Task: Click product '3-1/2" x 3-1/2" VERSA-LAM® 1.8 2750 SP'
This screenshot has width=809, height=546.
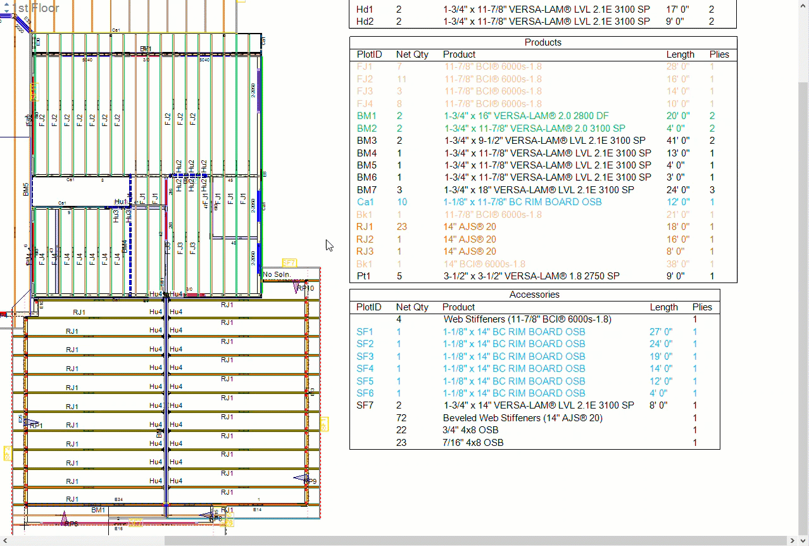Action: click(532, 276)
